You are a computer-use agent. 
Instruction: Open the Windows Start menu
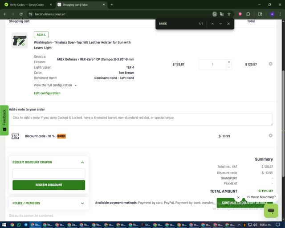4,225
